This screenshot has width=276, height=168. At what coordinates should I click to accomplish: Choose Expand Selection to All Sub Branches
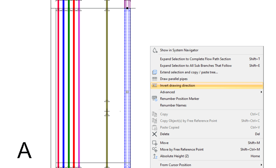pyautogui.click(x=196, y=66)
